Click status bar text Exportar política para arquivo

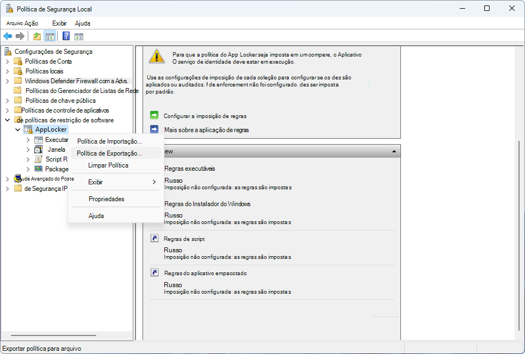42,349
